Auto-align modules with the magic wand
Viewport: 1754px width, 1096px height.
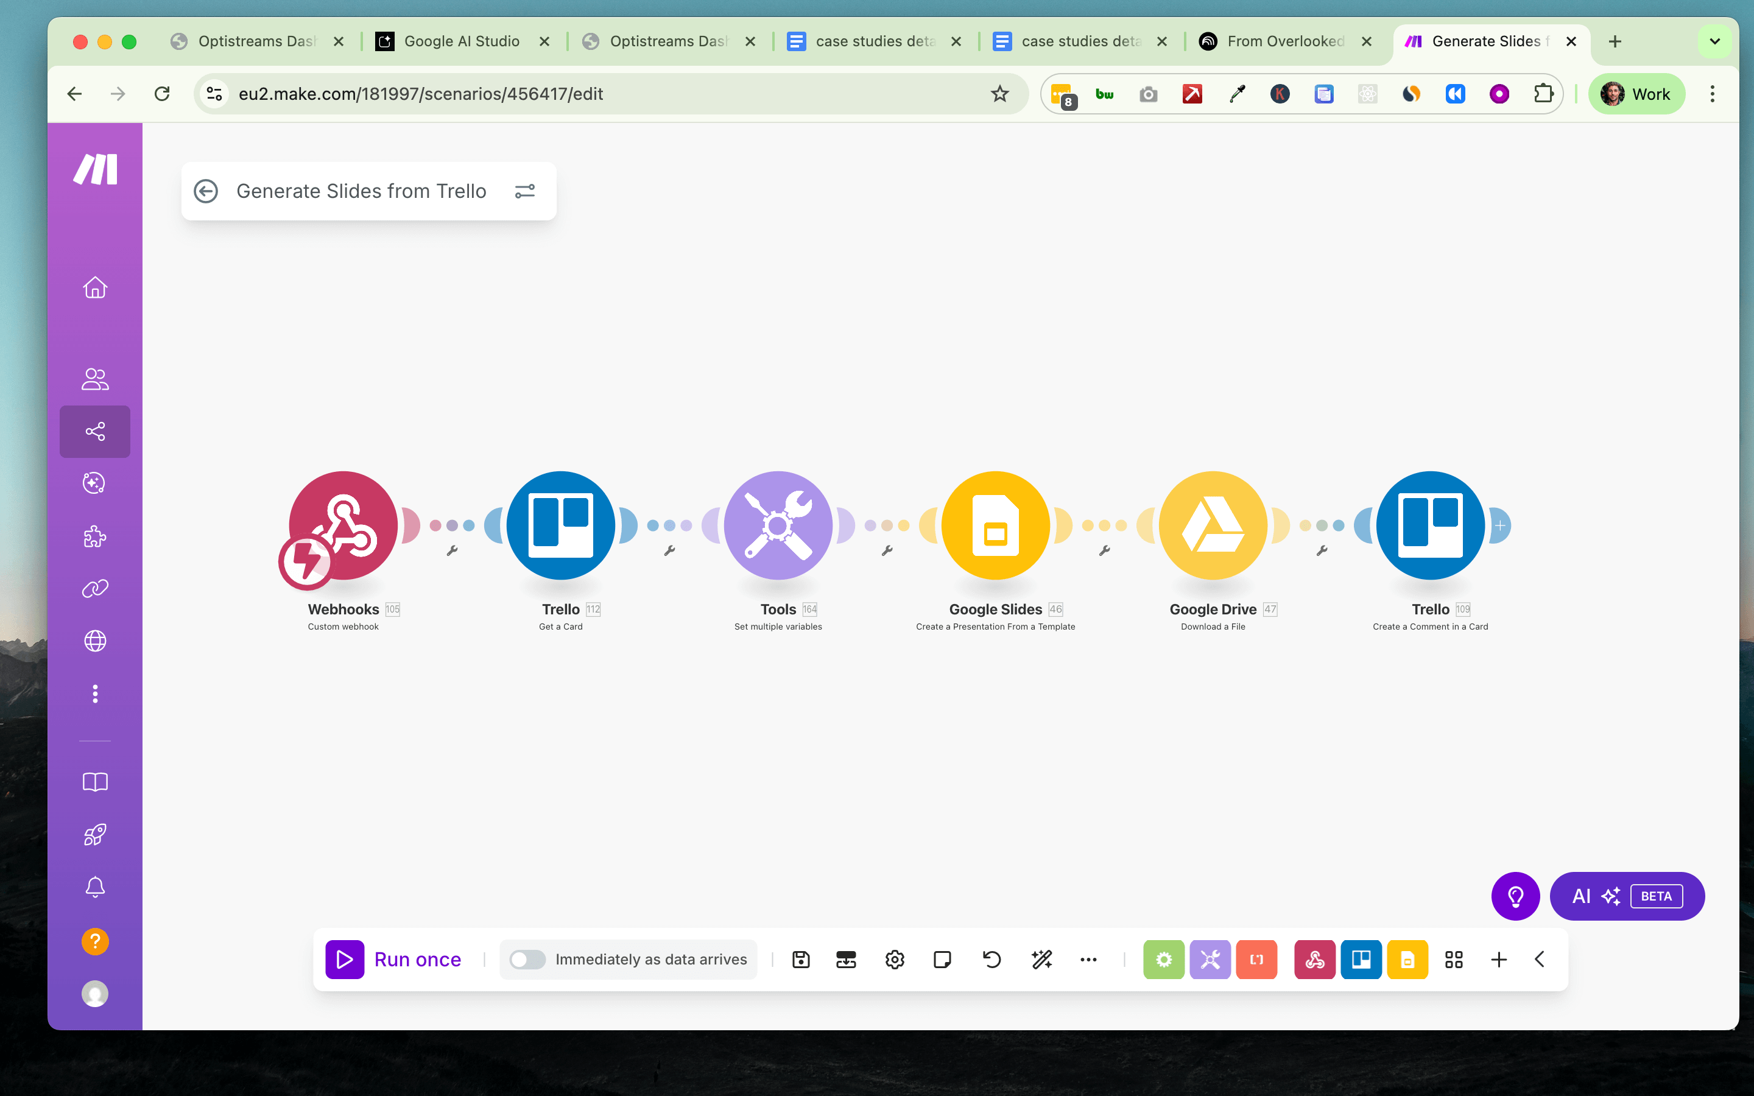tap(1041, 960)
